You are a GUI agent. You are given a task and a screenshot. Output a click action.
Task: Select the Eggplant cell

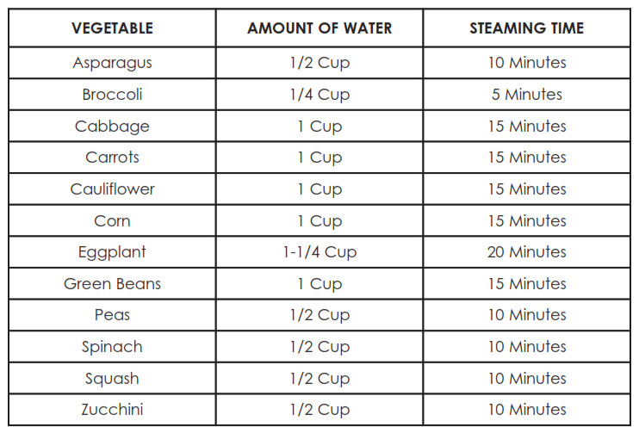113,252
